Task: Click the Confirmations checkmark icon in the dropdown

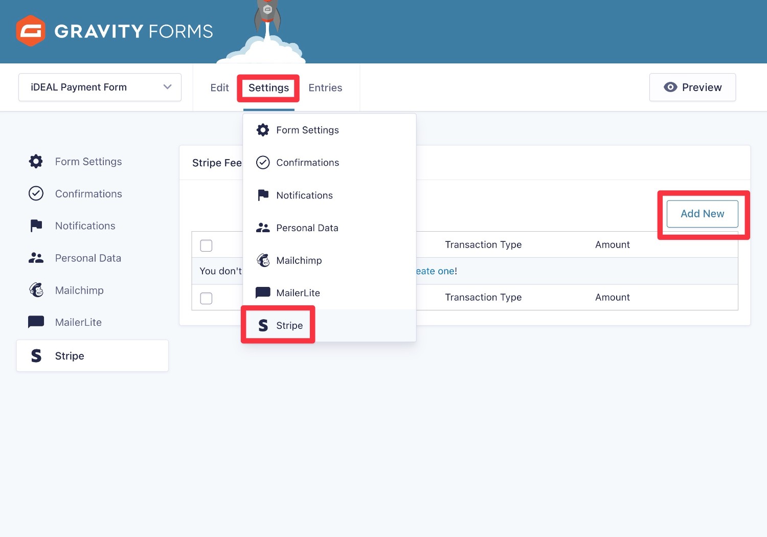Action: (x=263, y=163)
